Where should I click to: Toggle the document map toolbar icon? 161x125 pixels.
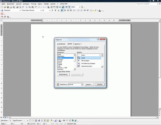(66, 7)
